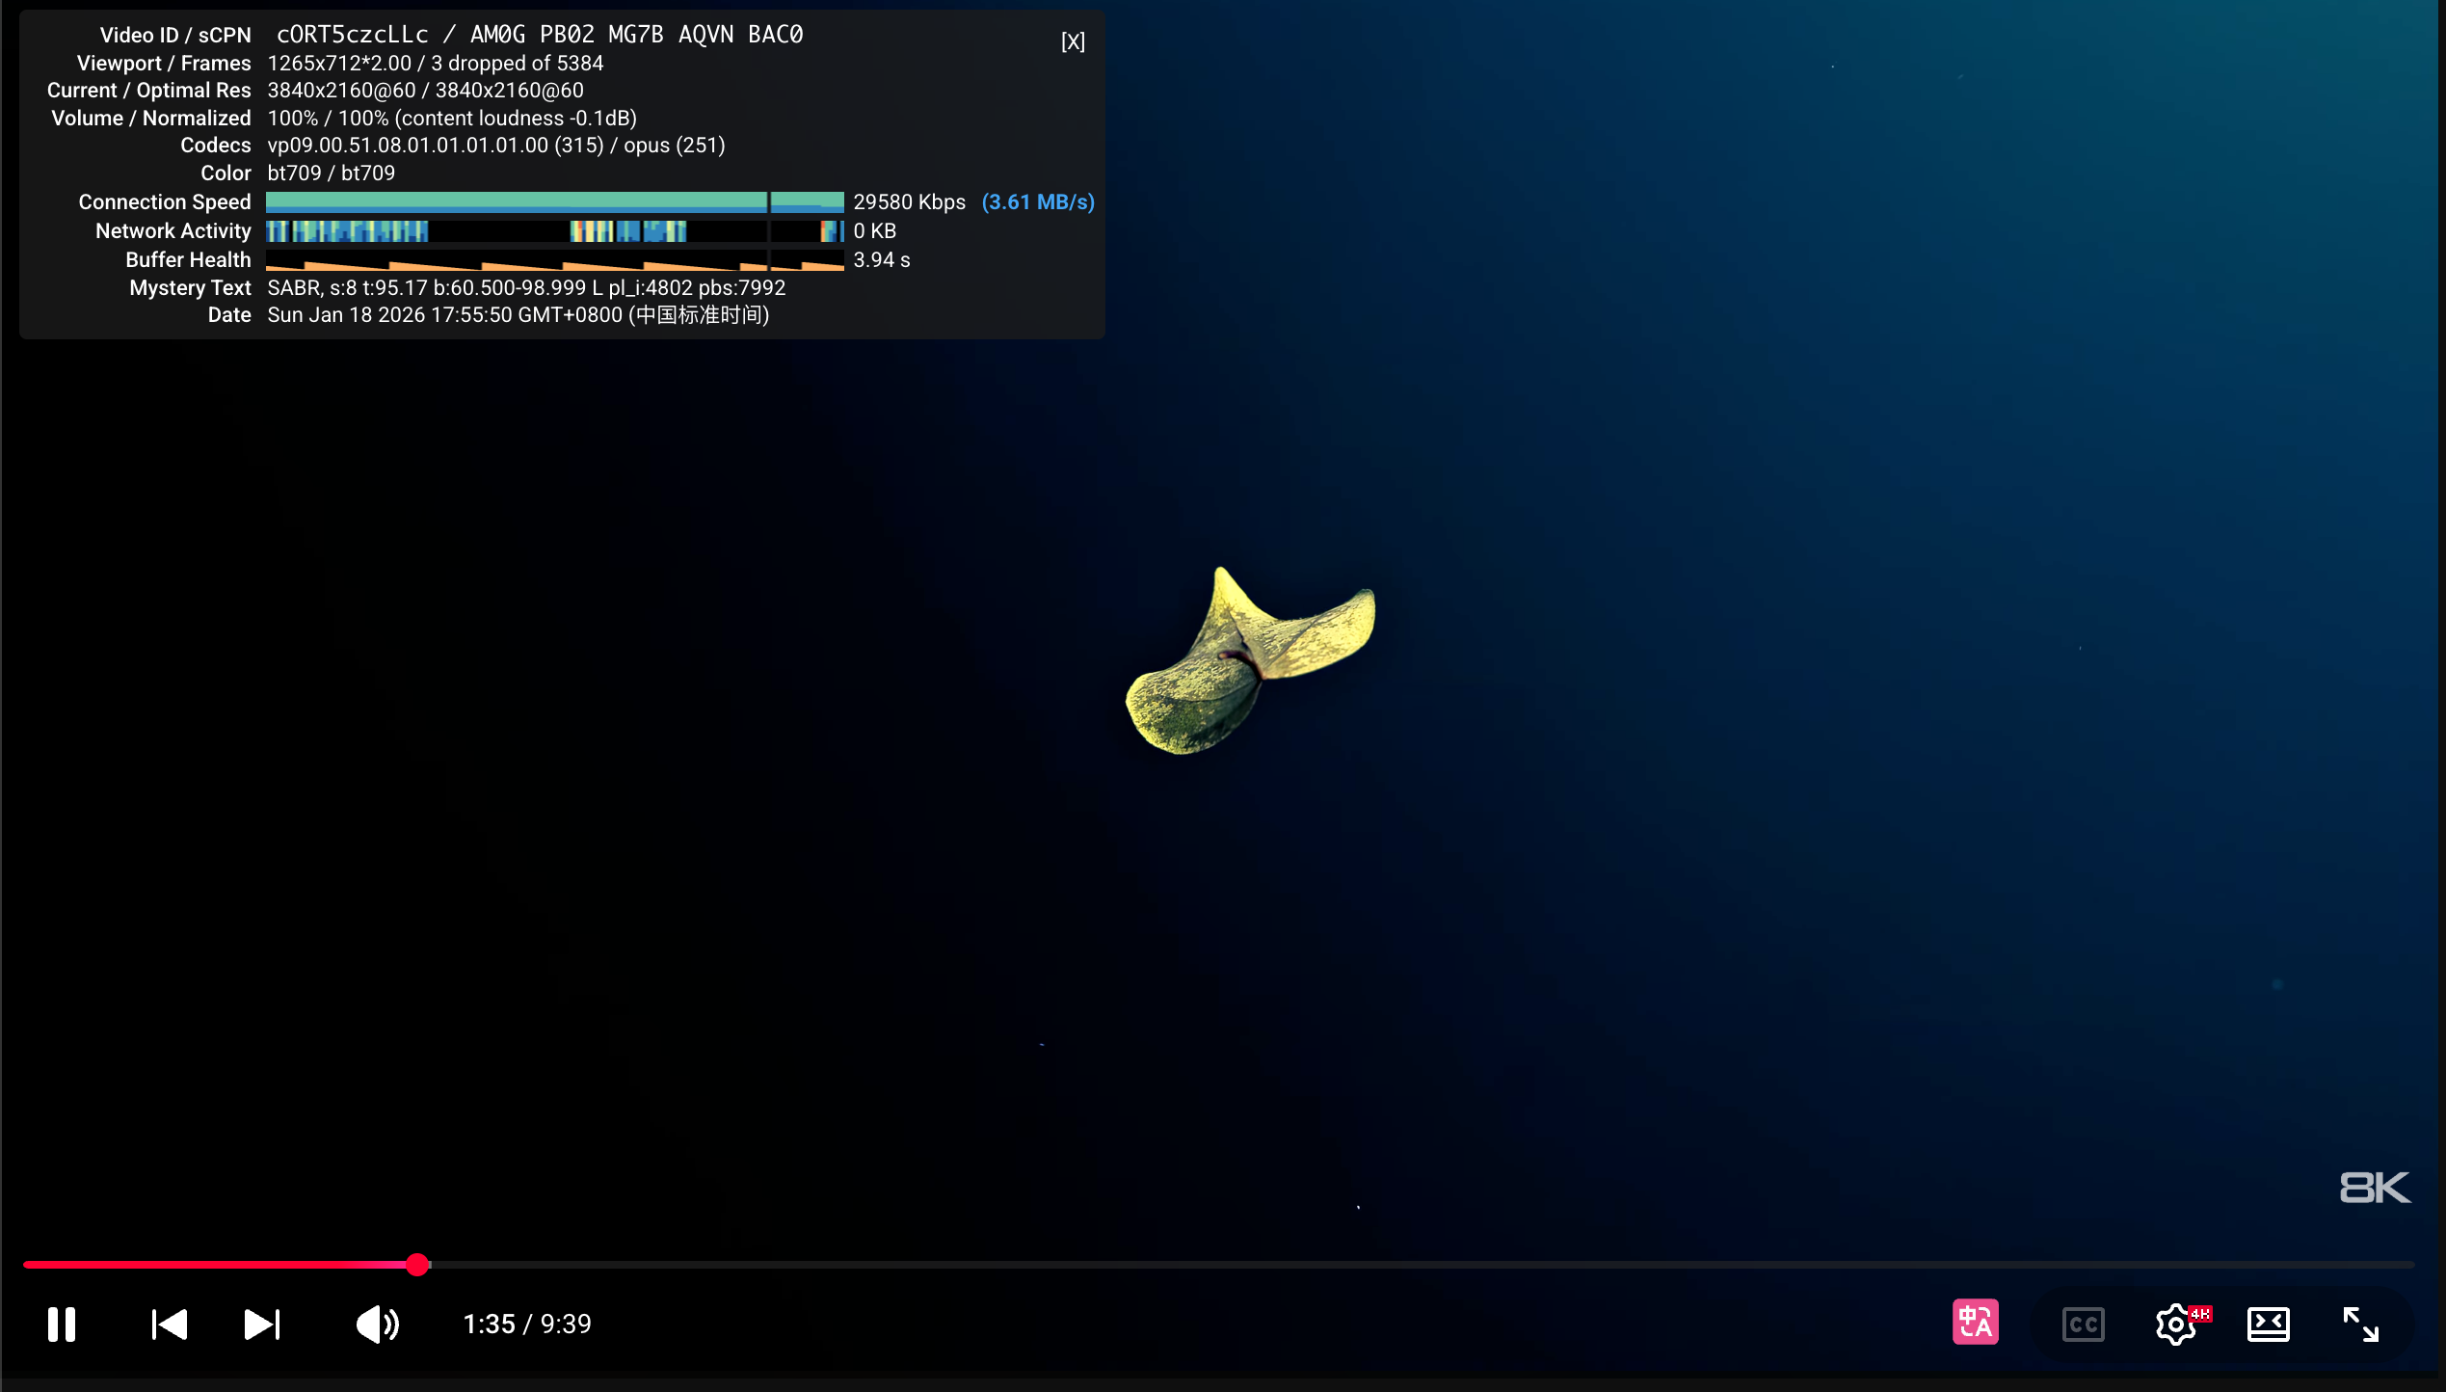The width and height of the screenshot is (2446, 1392).
Task: Click the 1:35 / 9:39 time display
Action: pos(527,1324)
